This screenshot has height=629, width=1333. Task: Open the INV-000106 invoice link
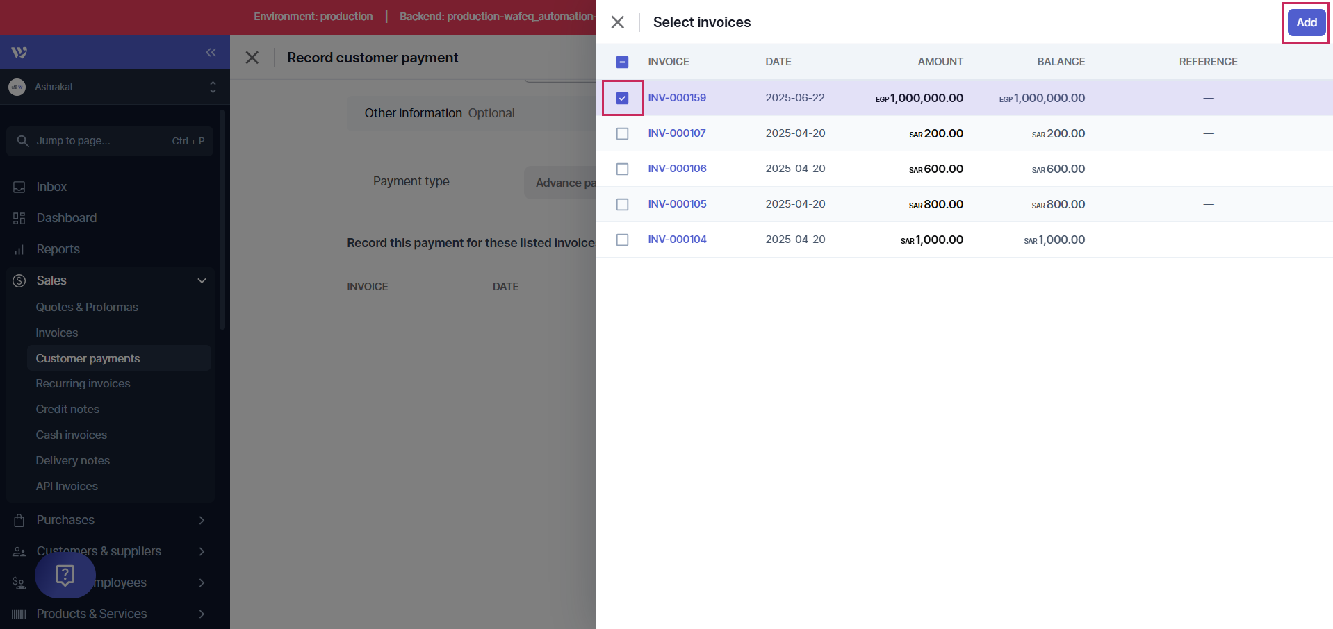pyautogui.click(x=677, y=169)
